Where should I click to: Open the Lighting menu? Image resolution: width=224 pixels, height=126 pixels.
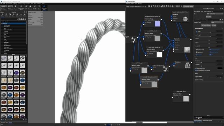point(15,4)
